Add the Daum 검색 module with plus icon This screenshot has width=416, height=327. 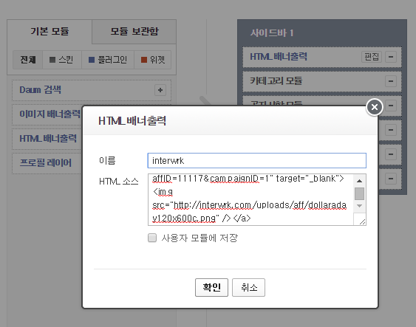(160, 90)
